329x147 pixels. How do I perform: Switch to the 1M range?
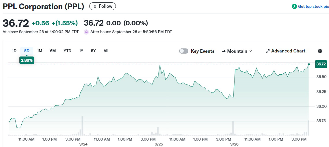pos(40,51)
